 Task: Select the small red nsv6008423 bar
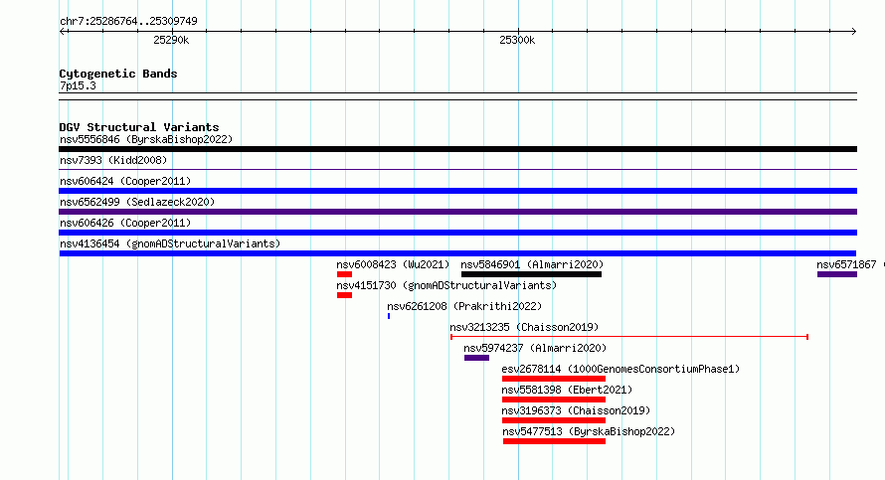(344, 274)
